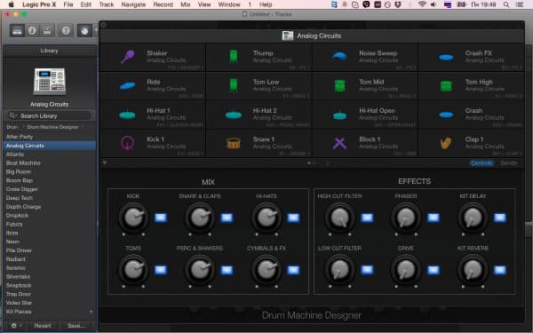The width and height of the screenshot is (533, 333).
Task: Open the Inspector info button
Action: point(32,30)
